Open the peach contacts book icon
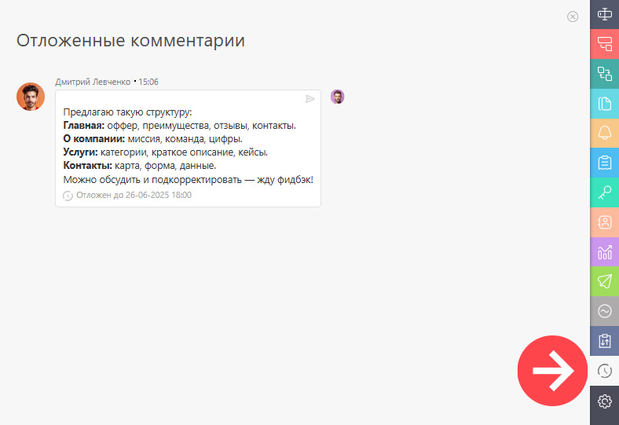Viewport: 619px width, 425px height. [604, 222]
